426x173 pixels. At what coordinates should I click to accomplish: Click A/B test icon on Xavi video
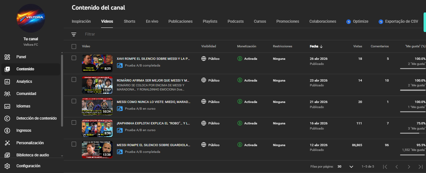[120, 66]
